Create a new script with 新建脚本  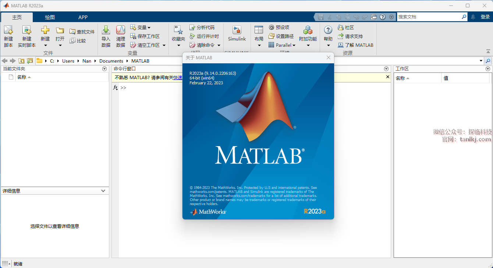click(x=8, y=36)
